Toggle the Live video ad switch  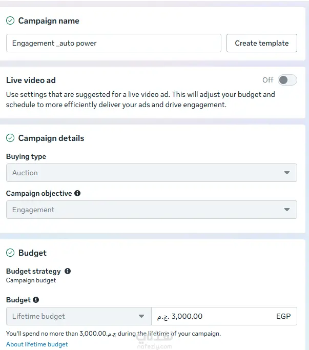click(287, 80)
